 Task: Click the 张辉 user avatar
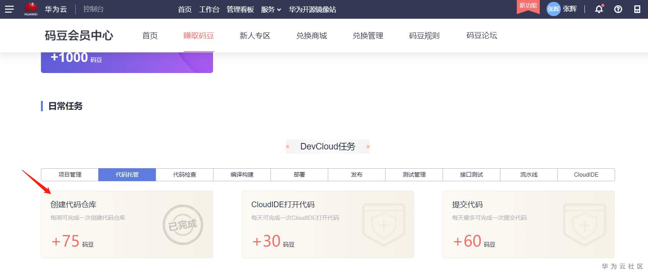coord(553,9)
